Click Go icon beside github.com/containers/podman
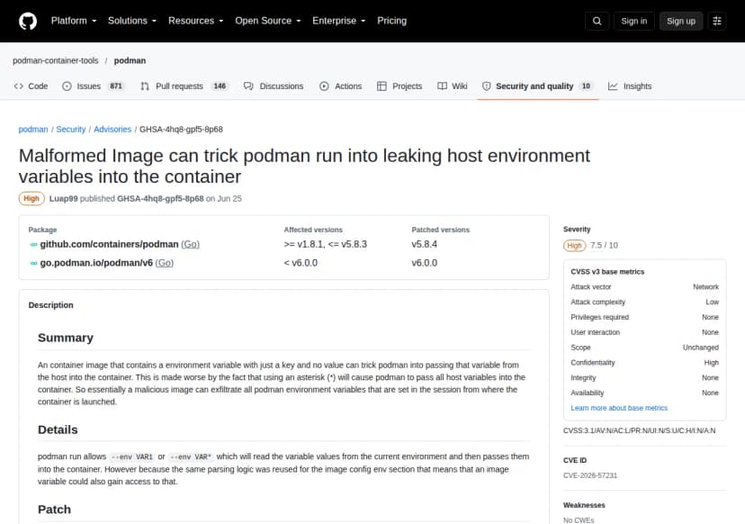745x524 pixels. click(33, 244)
